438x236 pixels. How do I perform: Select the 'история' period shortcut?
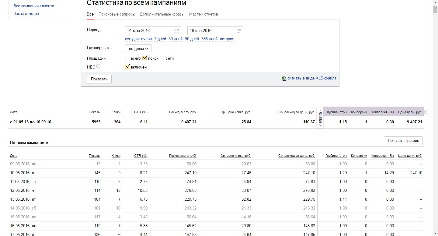(x=227, y=39)
